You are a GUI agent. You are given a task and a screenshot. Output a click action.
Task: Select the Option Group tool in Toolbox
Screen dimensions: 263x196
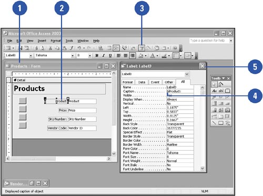click(x=227, y=91)
